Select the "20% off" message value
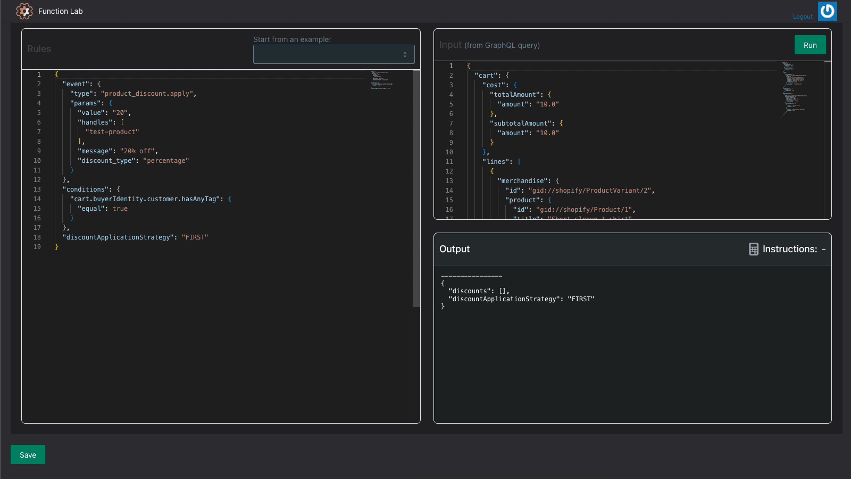This screenshot has width=851, height=479. 138,151
